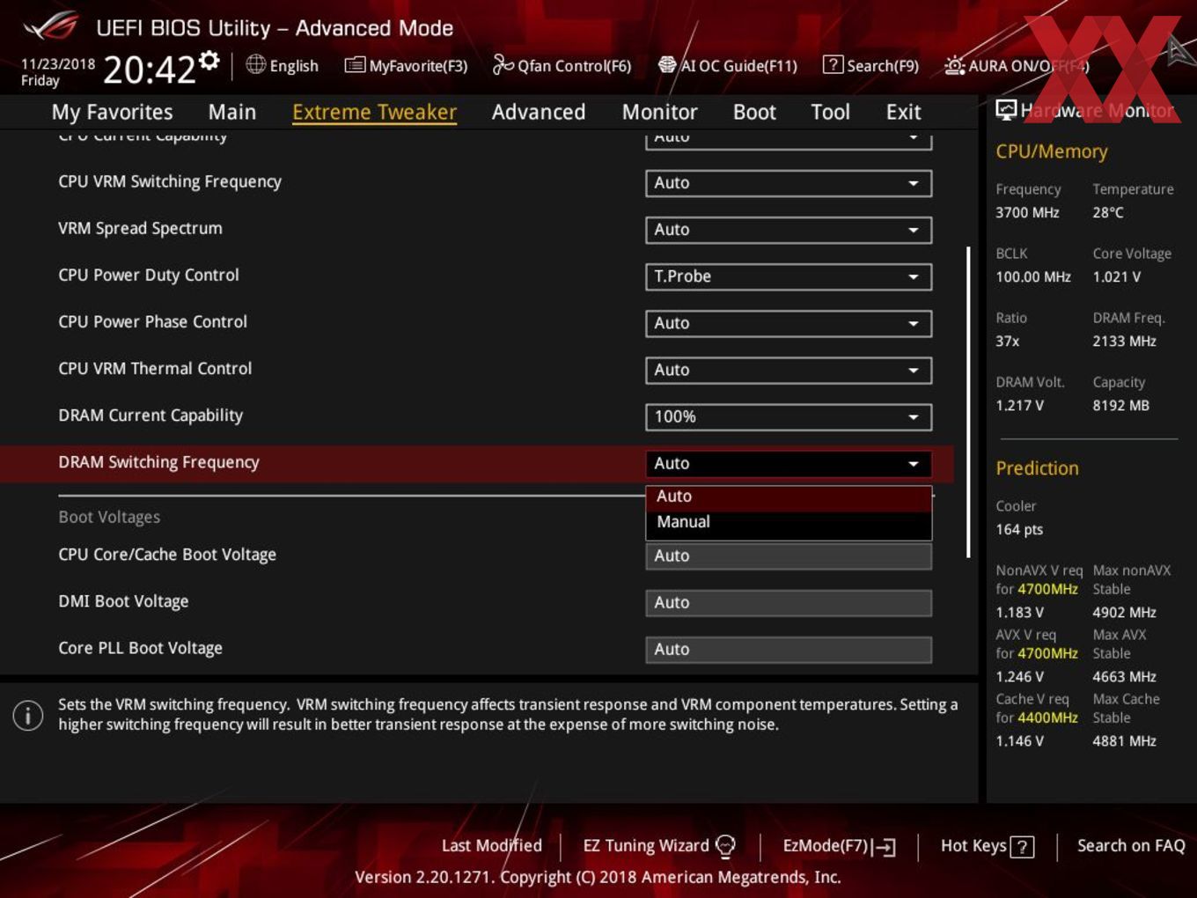Click the Qfan Control fan icon
This screenshot has height=898, width=1197.
pos(503,64)
